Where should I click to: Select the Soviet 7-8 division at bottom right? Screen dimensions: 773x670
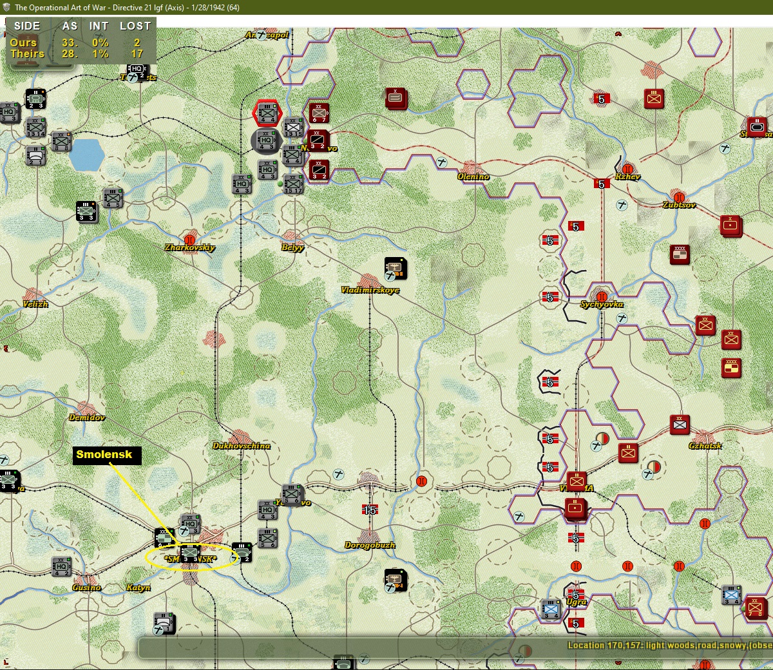756,607
